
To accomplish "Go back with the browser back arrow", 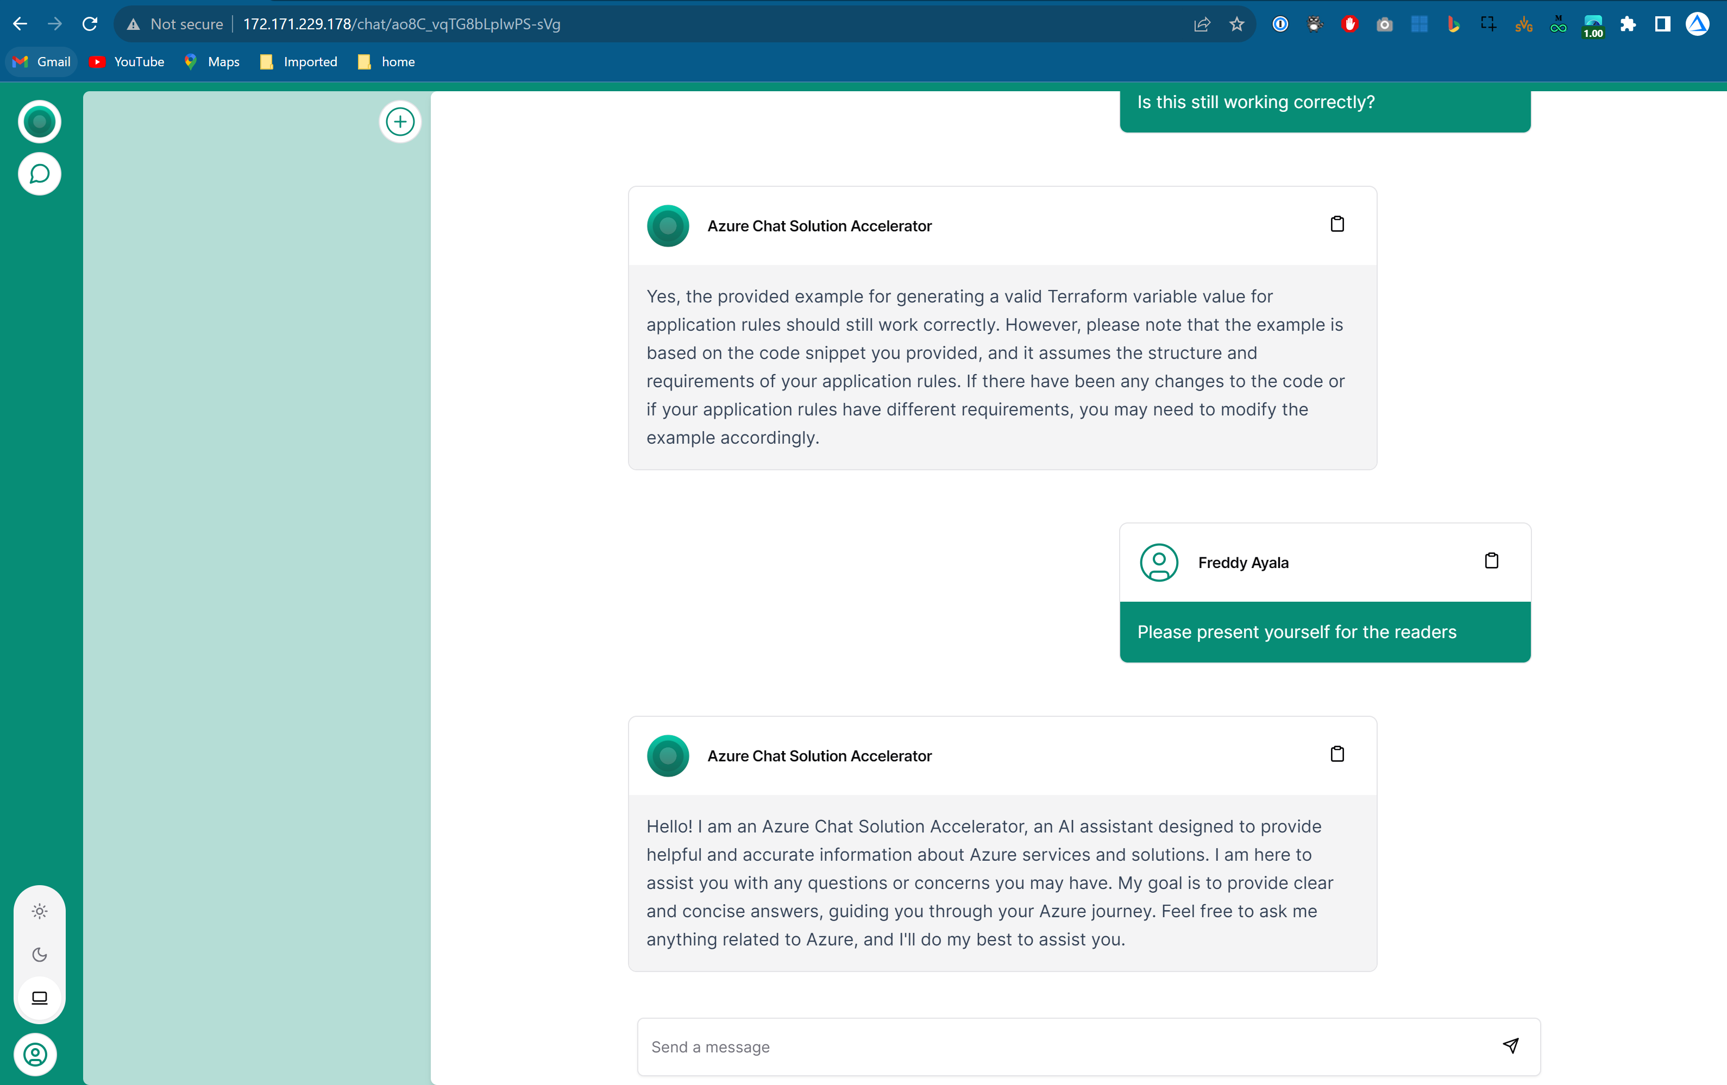I will pos(20,24).
